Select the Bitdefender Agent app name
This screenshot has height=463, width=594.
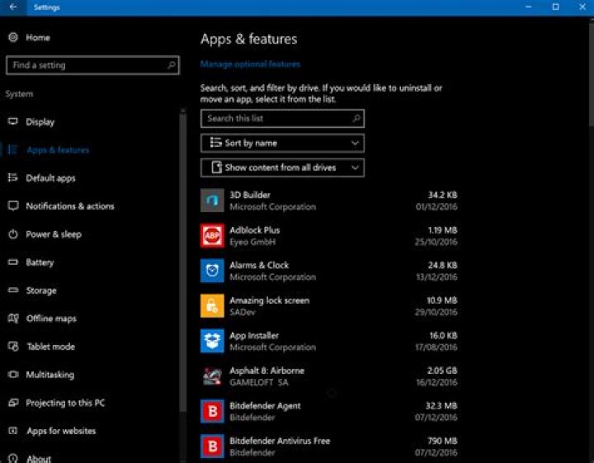pos(265,406)
